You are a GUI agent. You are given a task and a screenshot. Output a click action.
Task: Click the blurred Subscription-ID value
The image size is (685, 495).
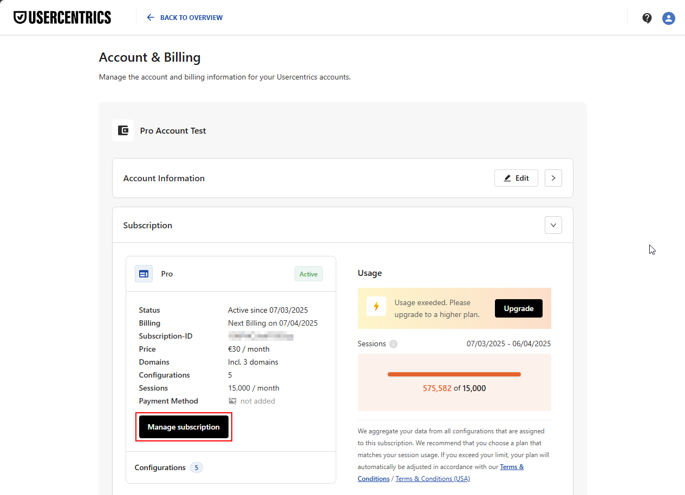[261, 336]
